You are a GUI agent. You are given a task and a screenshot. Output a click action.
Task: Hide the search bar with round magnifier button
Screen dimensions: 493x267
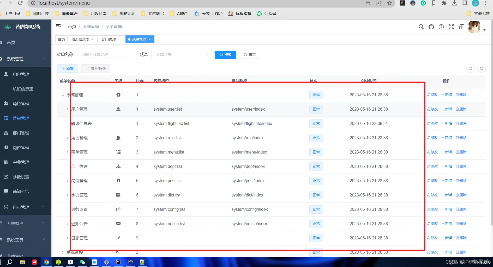coord(470,68)
